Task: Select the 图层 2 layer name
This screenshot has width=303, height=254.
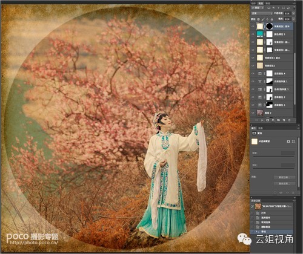Action: pos(268,113)
